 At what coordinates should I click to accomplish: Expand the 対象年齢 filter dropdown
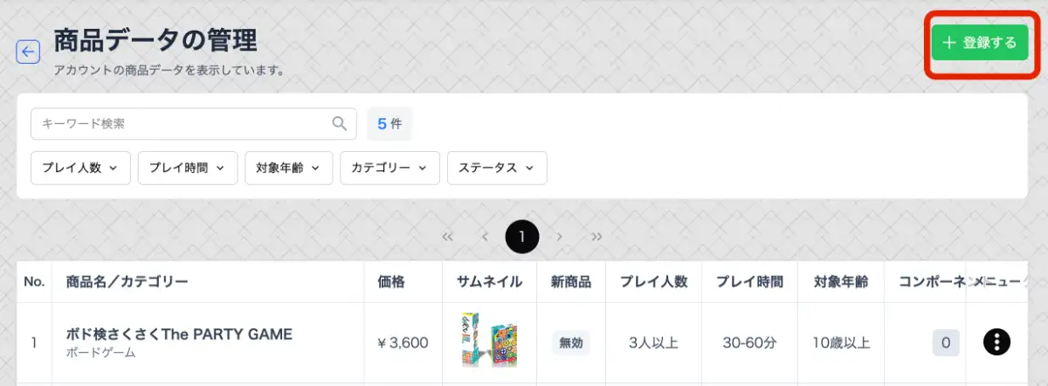pos(288,168)
